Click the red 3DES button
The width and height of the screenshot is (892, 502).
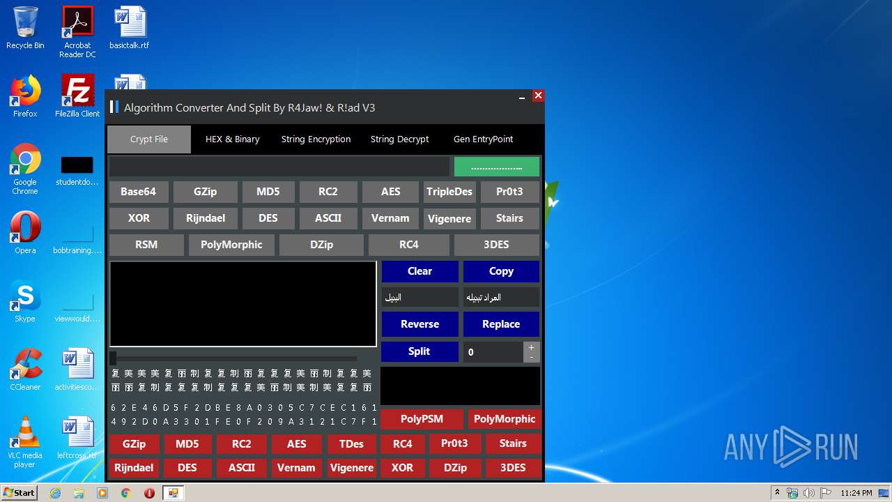(x=513, y=468)
